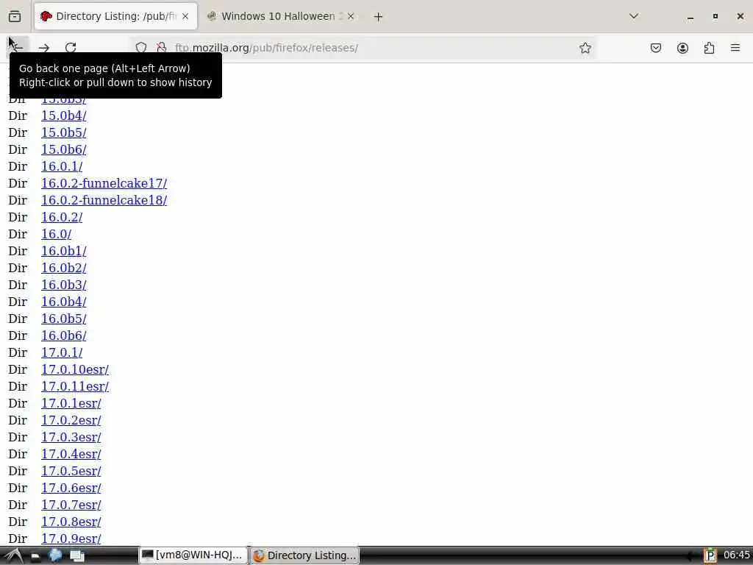Screen dimensions: 753x565
Task: Open the Firefox account icon
Action: [682, 48]
